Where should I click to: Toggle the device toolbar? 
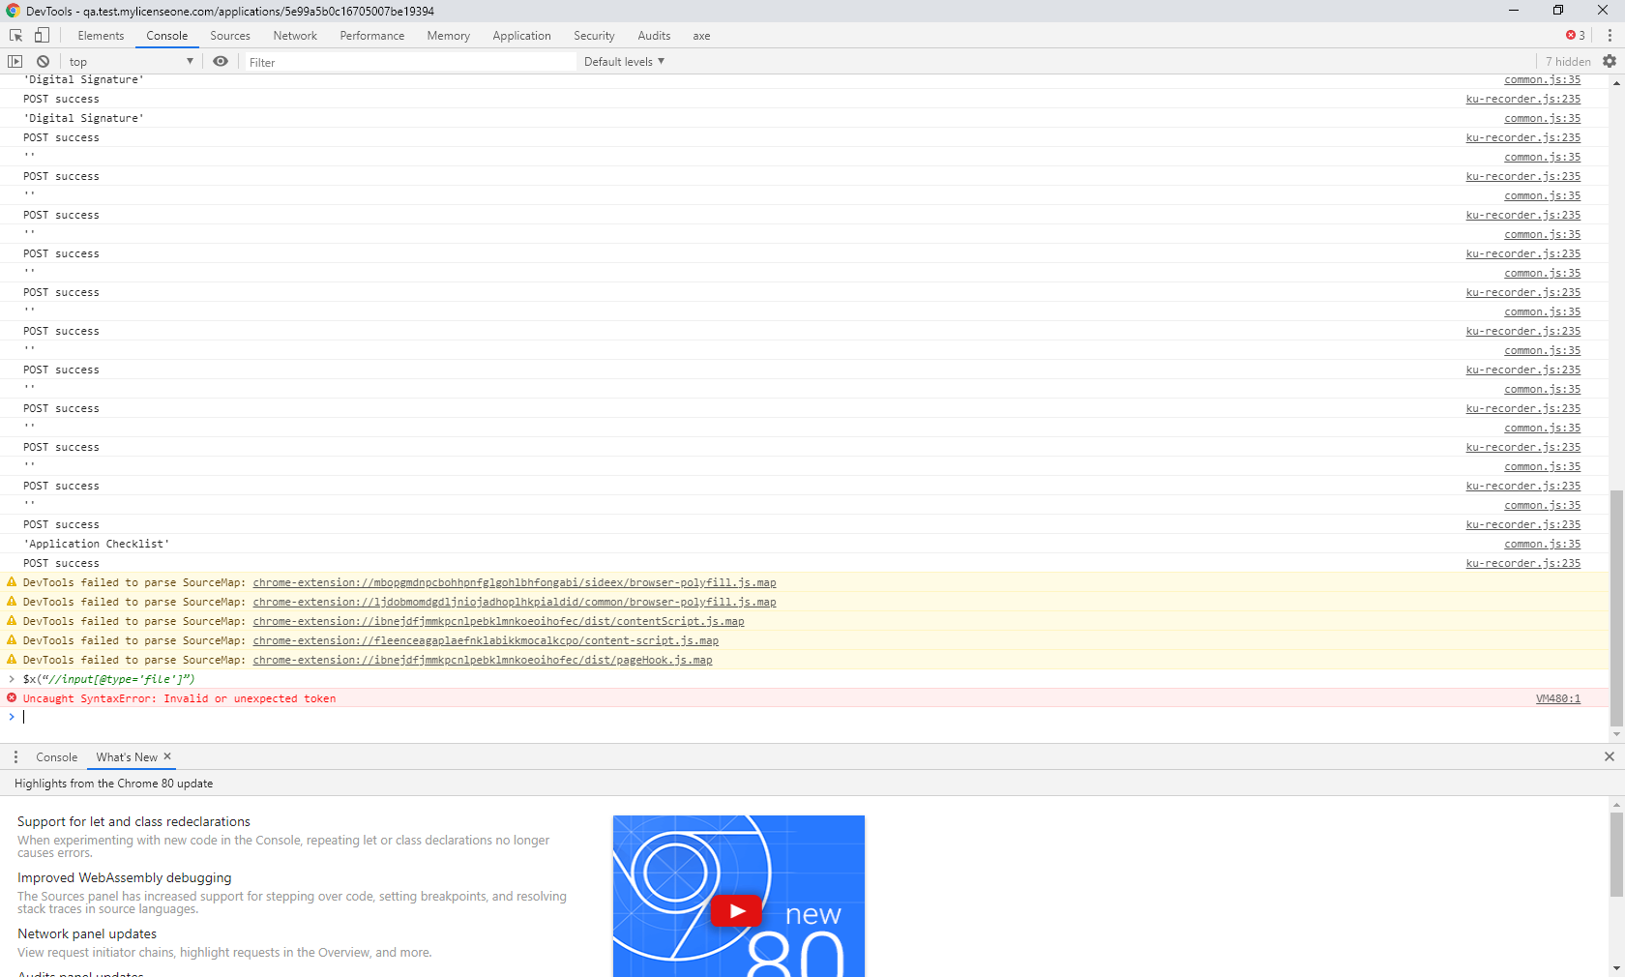[x=41, y=35]
